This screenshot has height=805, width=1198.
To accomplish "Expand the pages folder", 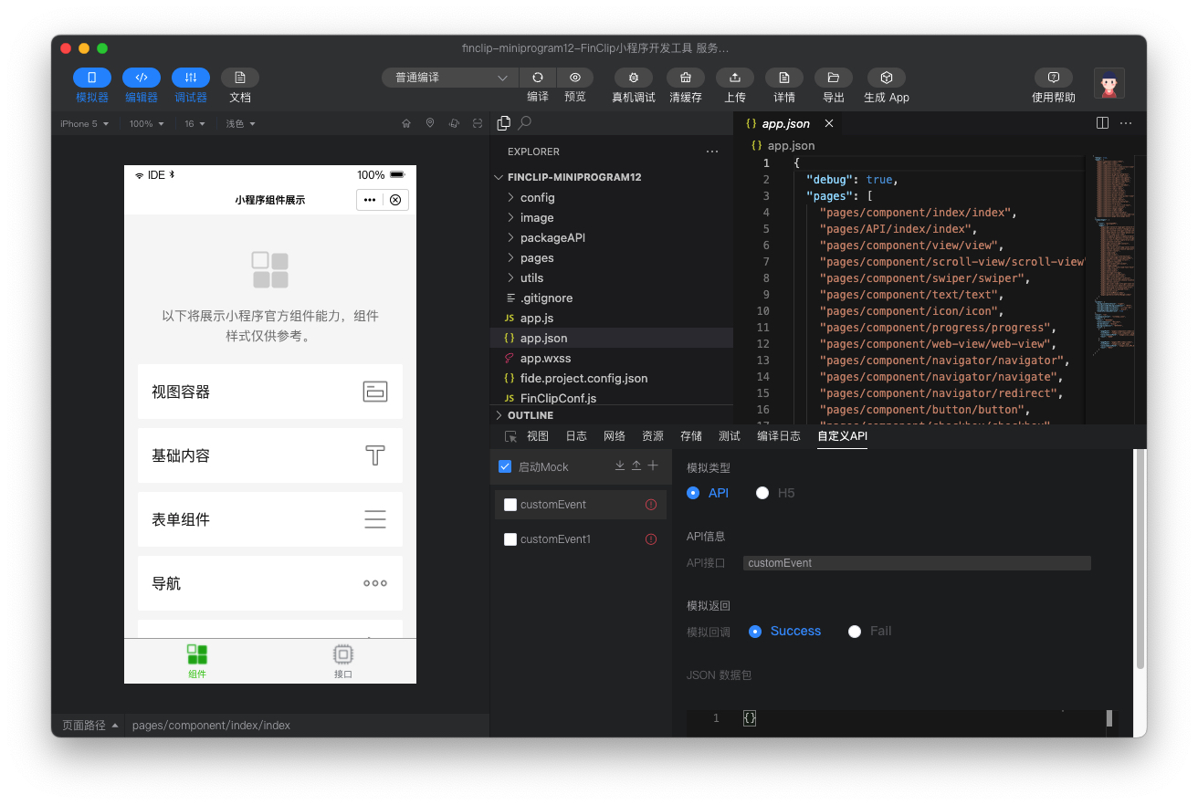I will tap(537, 257).
